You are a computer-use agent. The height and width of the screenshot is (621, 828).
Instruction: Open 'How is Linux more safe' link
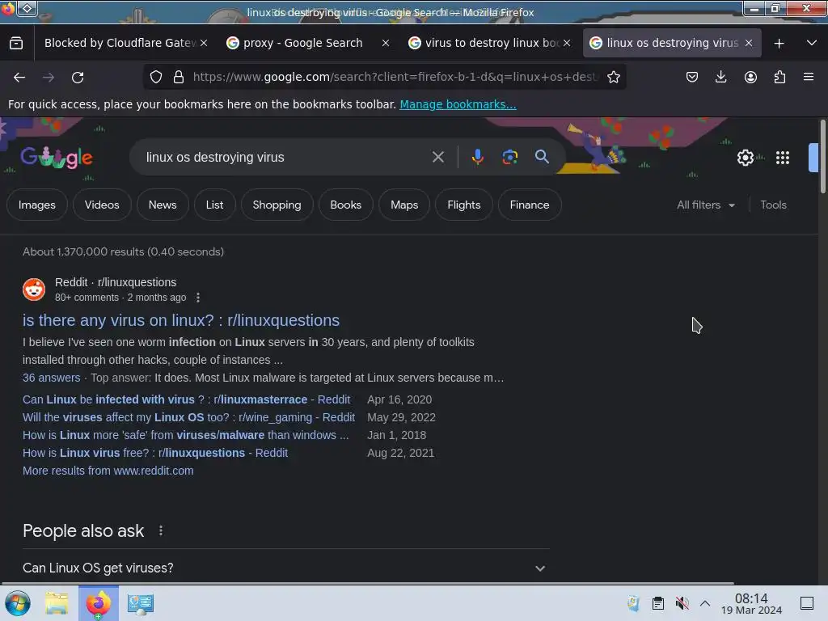(x=185, y=436)
